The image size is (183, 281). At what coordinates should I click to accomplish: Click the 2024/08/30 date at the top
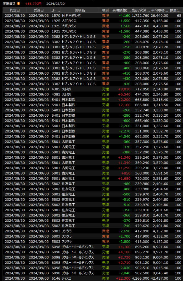coord(56,4)
